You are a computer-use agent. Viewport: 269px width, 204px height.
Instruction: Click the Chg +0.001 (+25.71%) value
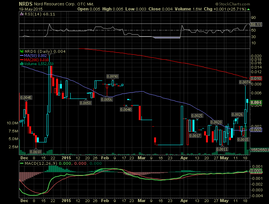pyautogui.click(x=225, y=9)
